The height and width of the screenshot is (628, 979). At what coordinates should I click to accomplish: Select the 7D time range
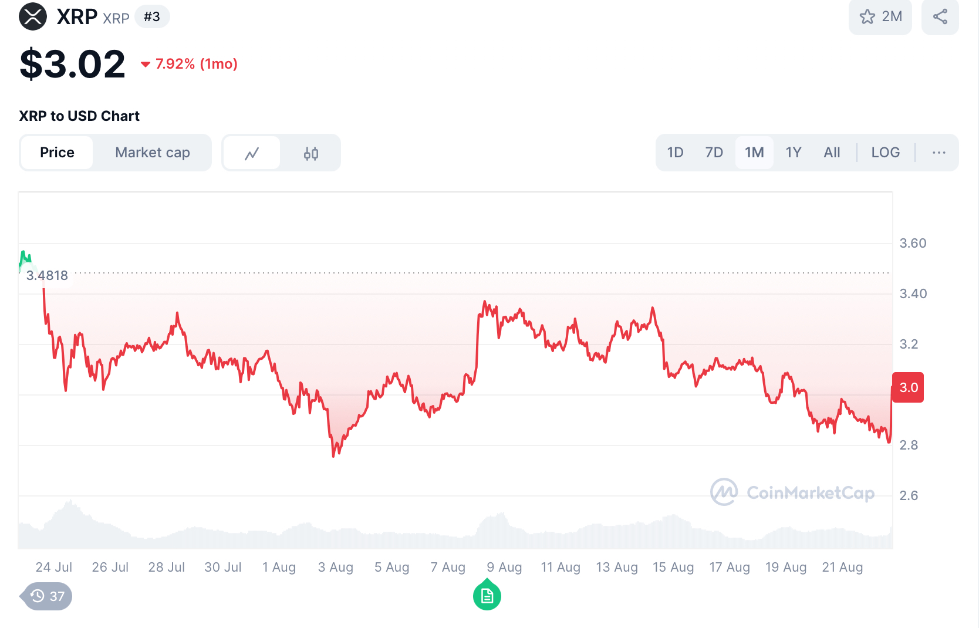(714, 153)
